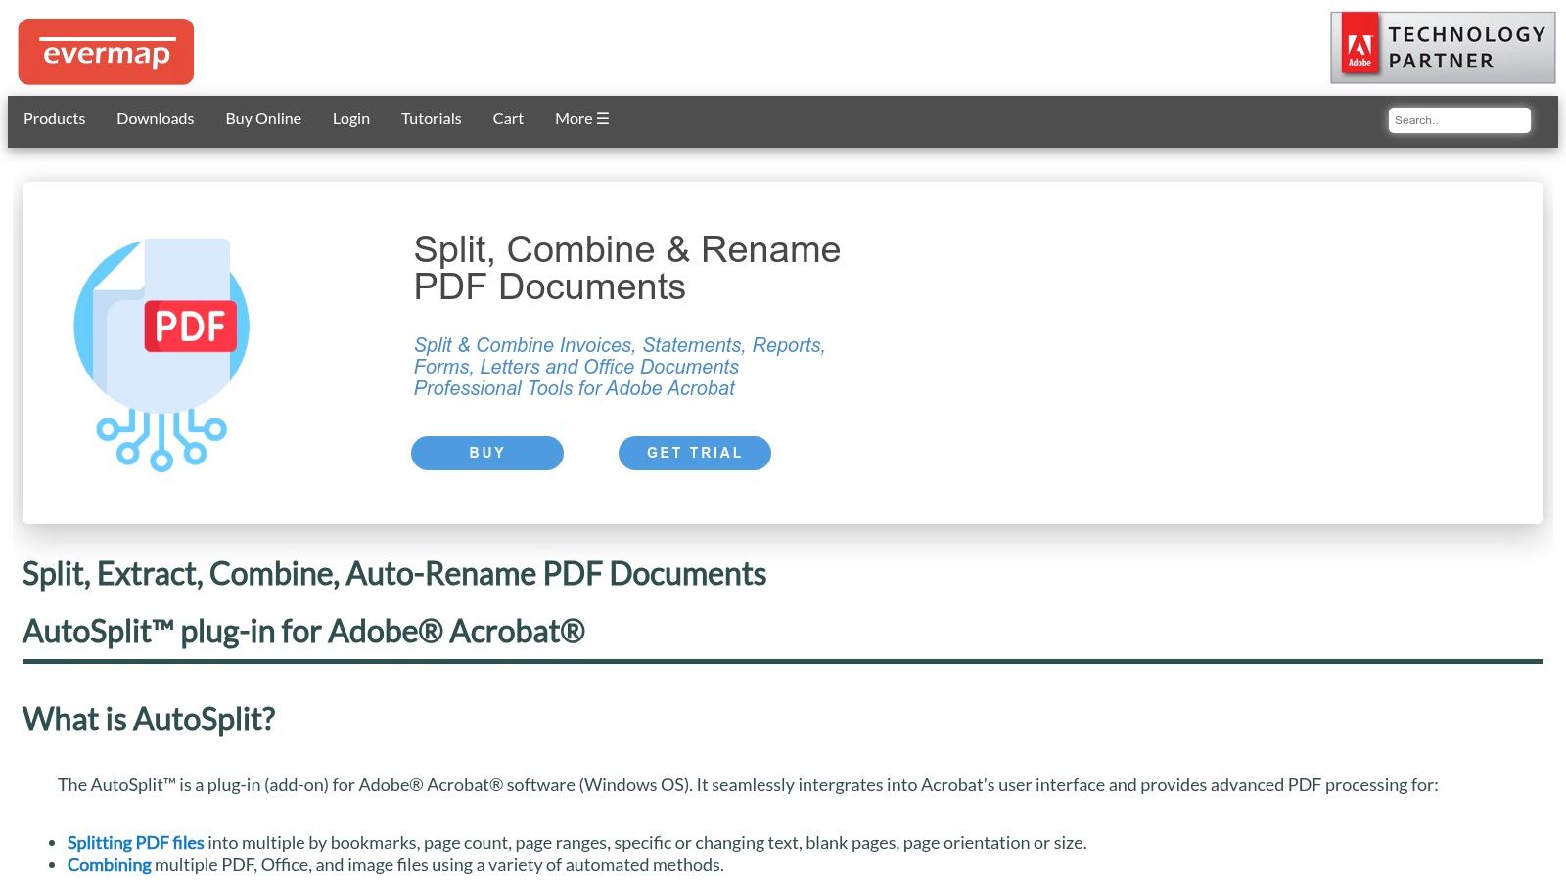Click the 'AutoSplit™ plug-in for Adobe® Acrobat®' heading
Image resolution: width=1566 pixels, height=880 pixels.
pyautogui.click(x=303, y=632)
